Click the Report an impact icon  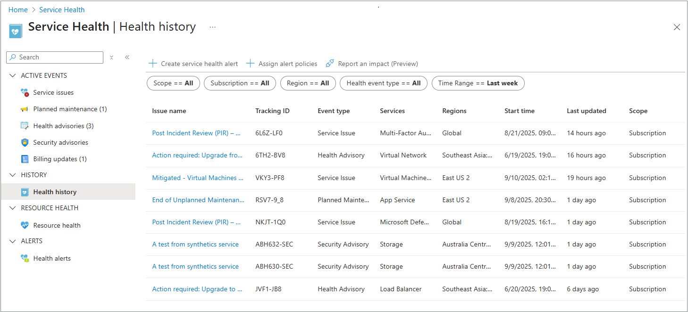(x=330, y=64)
